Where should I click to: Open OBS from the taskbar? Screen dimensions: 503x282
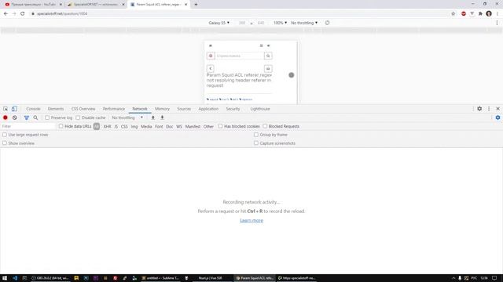(x=50, y=278)
